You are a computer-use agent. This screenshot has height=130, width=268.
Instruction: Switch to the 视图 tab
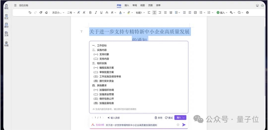[x=143, y=5]
